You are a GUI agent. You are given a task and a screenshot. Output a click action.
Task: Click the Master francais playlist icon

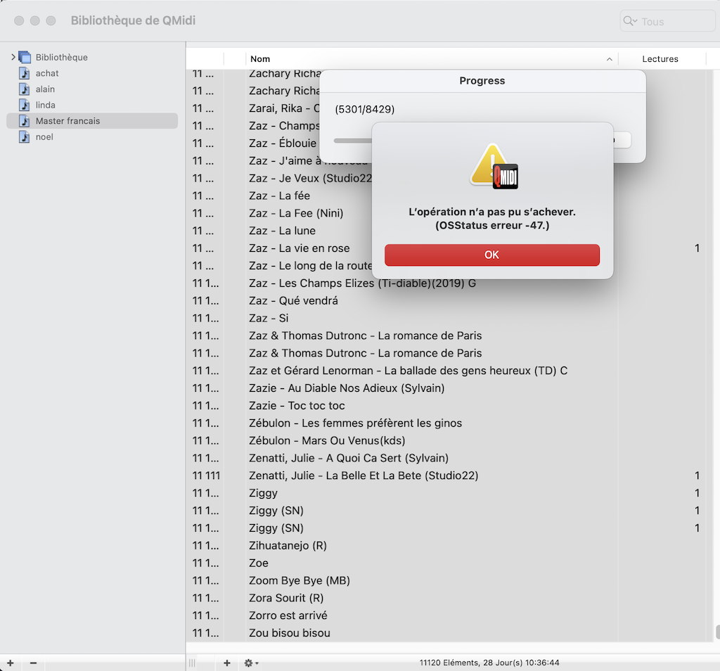coord(25,121)
